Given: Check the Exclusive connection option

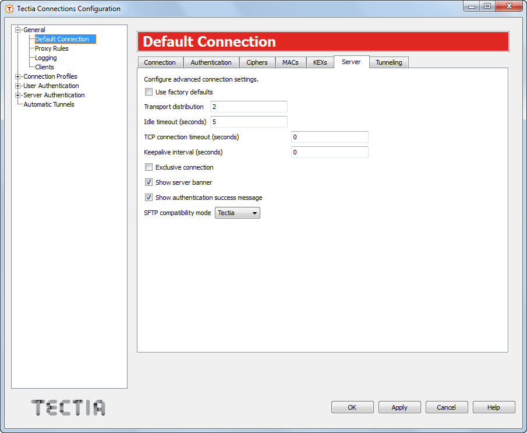Looking at the screenshot, I should click(x=148, y=167).
